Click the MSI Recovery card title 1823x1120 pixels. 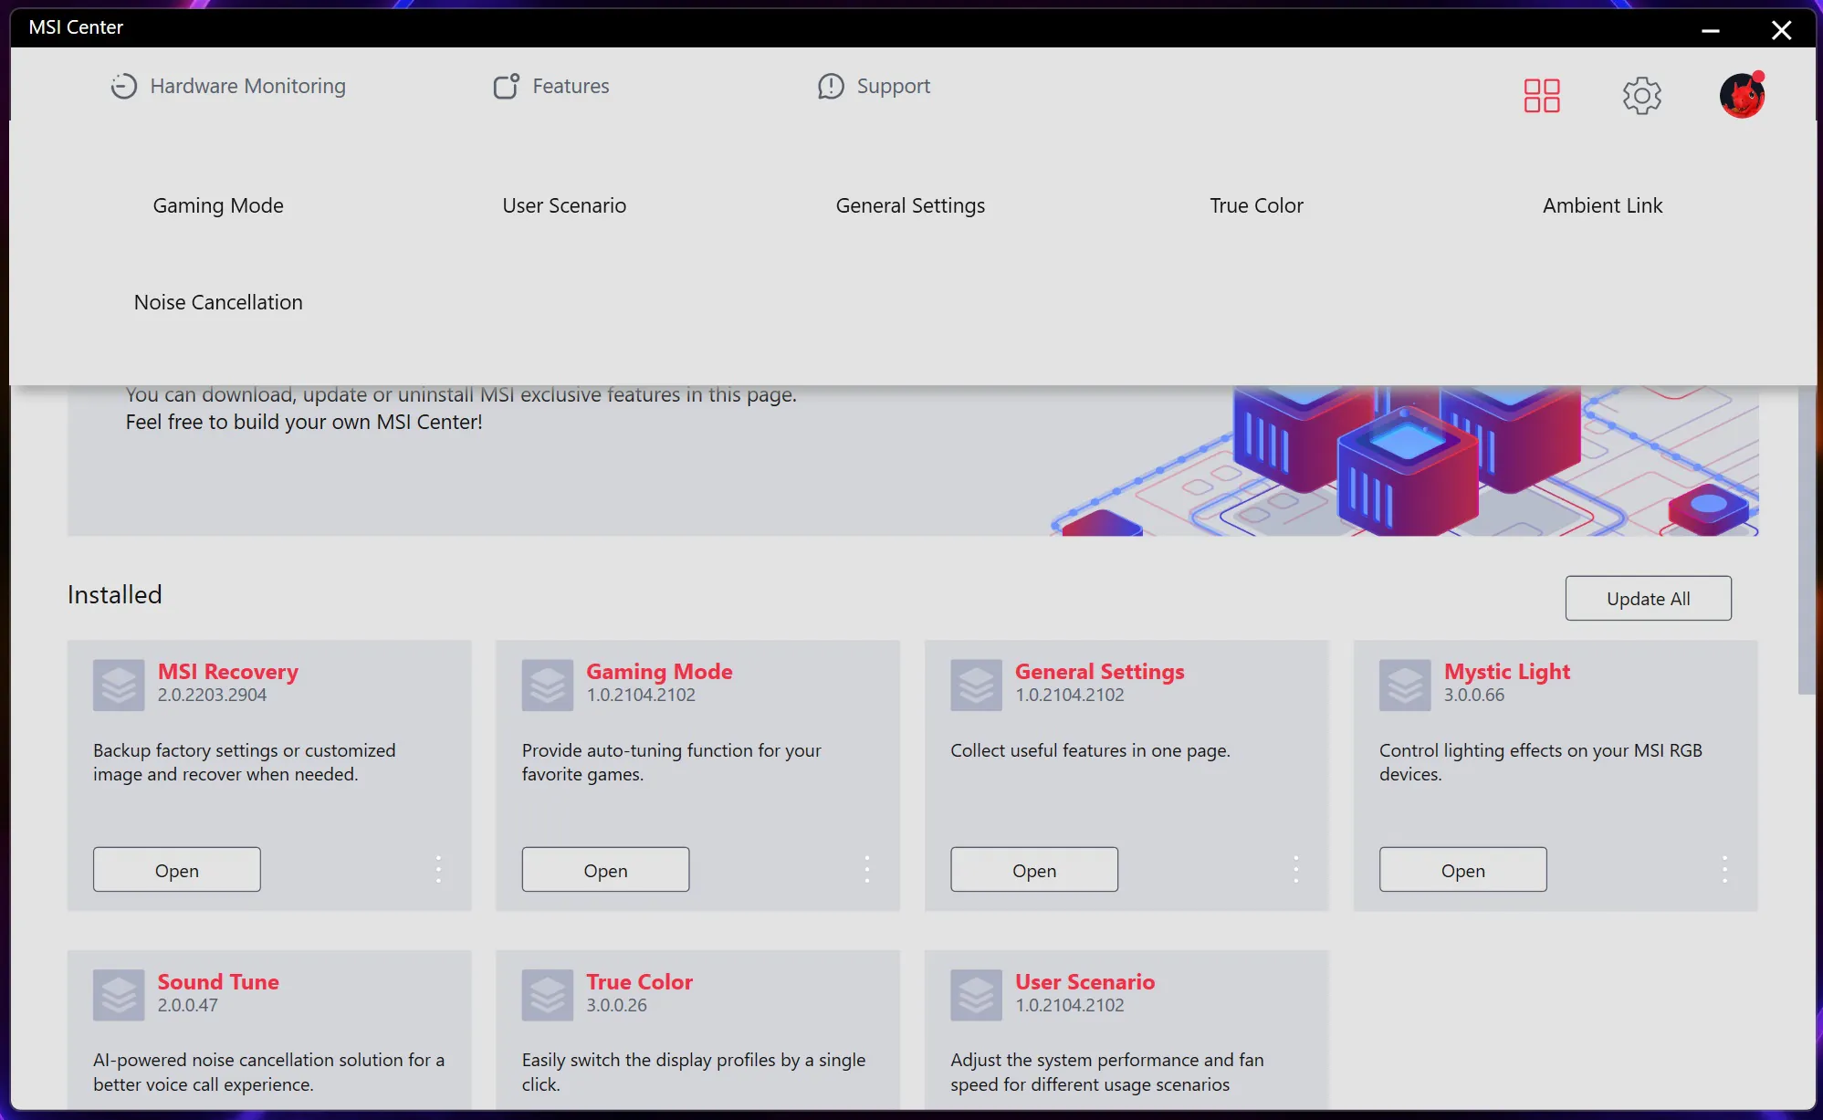[x=227, y=671]
